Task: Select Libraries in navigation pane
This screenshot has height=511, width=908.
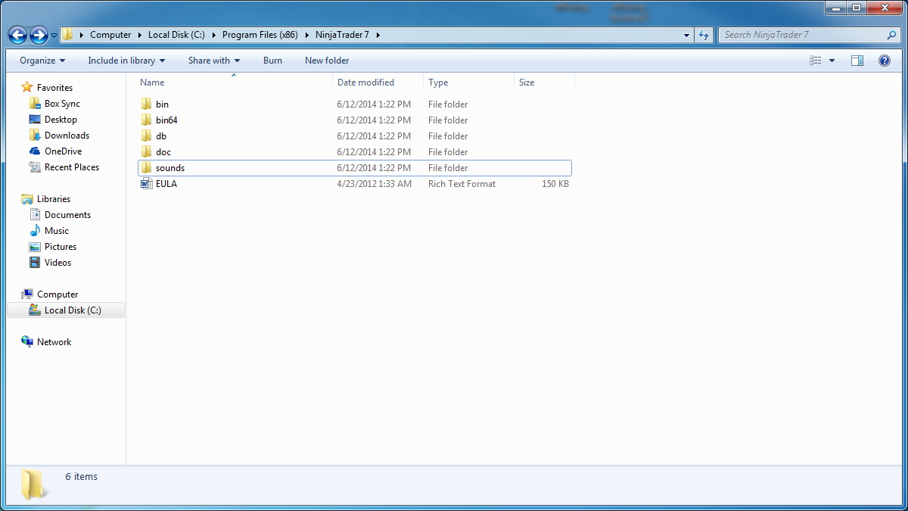Action: 54,199
